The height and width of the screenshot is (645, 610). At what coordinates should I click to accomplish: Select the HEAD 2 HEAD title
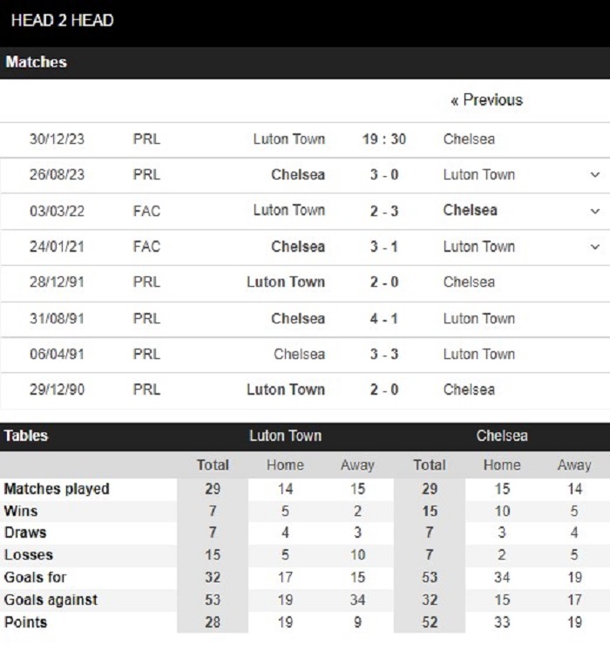click(x=62, y=21)
